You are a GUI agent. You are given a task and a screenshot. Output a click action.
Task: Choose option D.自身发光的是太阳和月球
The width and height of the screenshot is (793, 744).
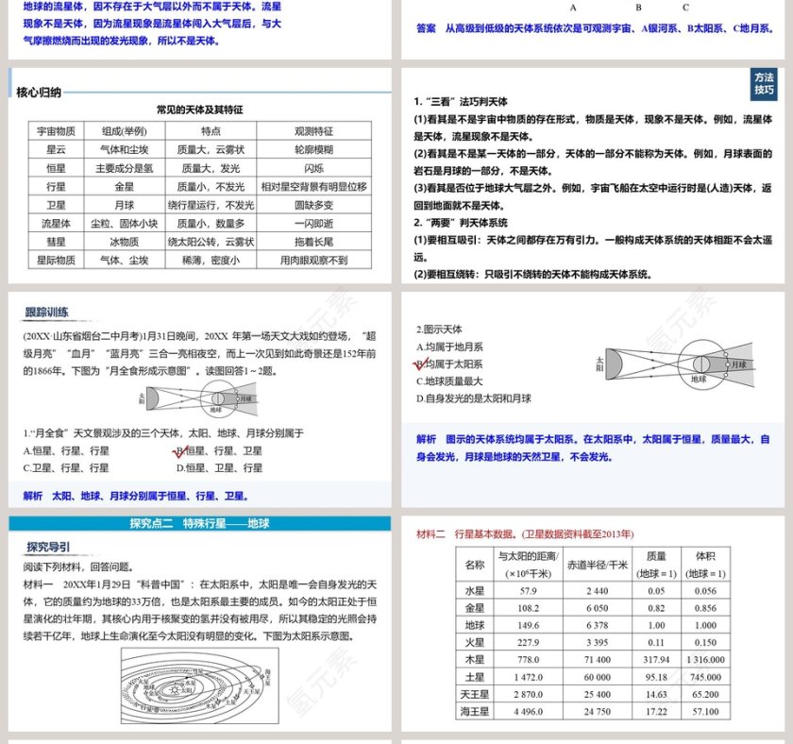click(x=474, y=397)
